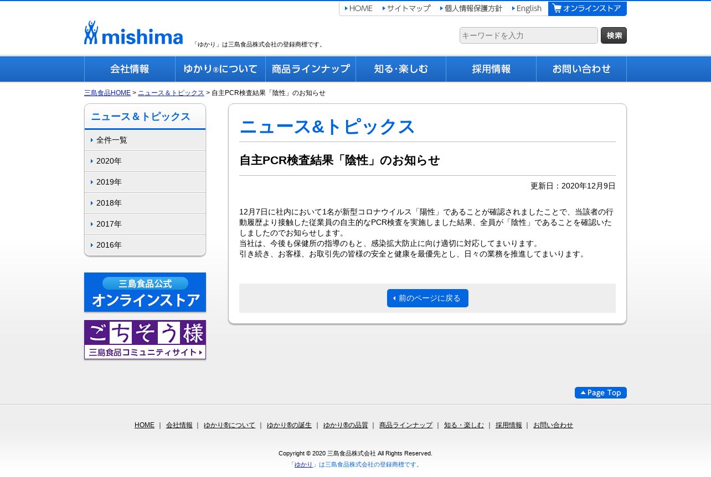This screenshot has height=477, width=711.
Task: Click 前のページに戻る button
Action: pos(427,298)
